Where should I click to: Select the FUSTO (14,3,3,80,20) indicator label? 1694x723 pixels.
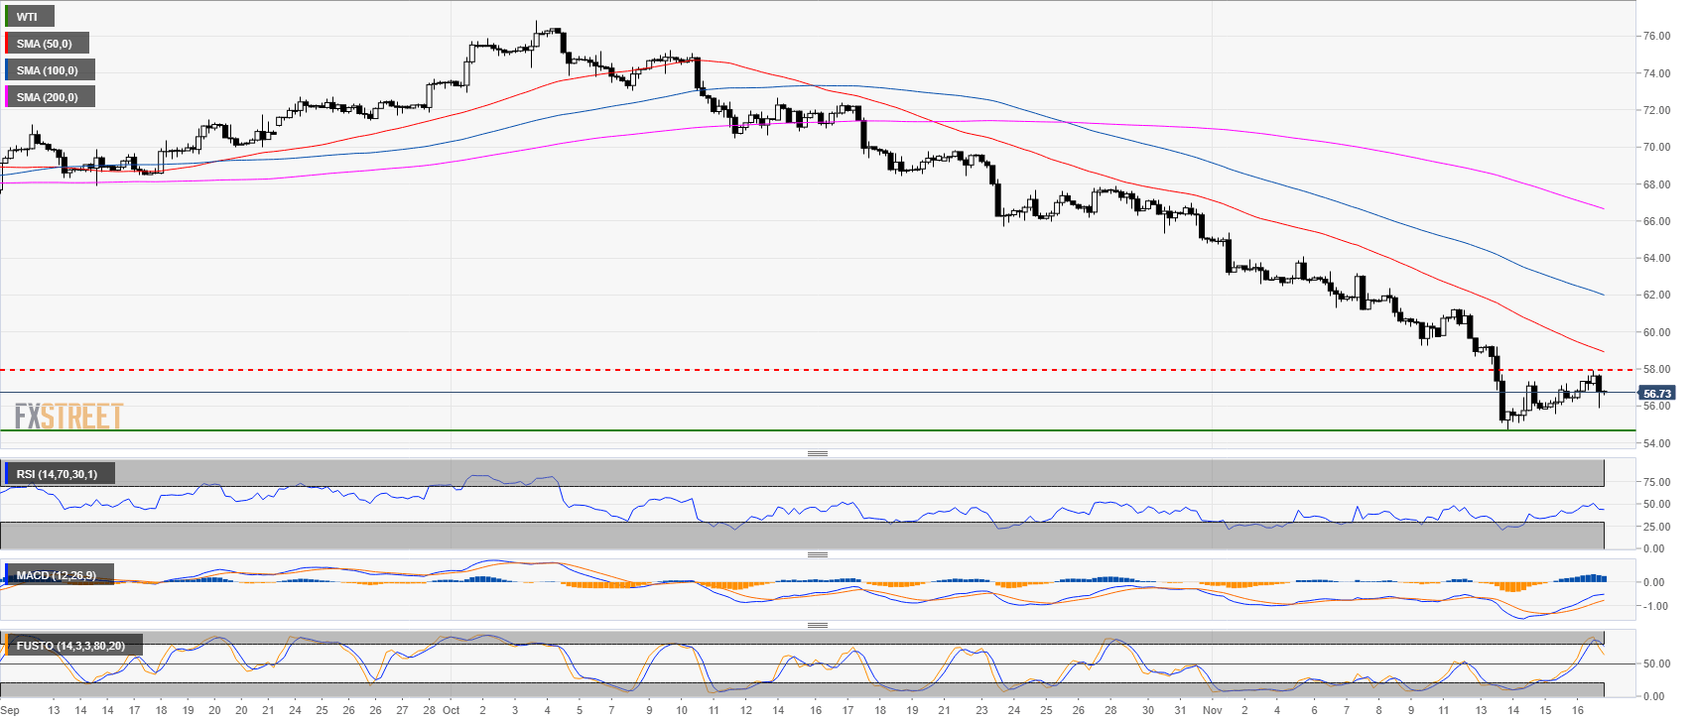(x=70, y=646)
